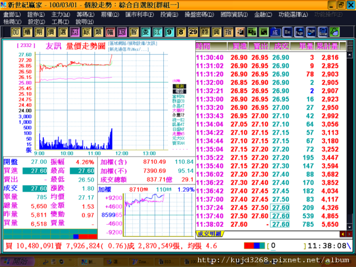Click the right tab-scroll arrow beside 成交明細
This screenshot has height=267, width=356.
pos(349,234)
